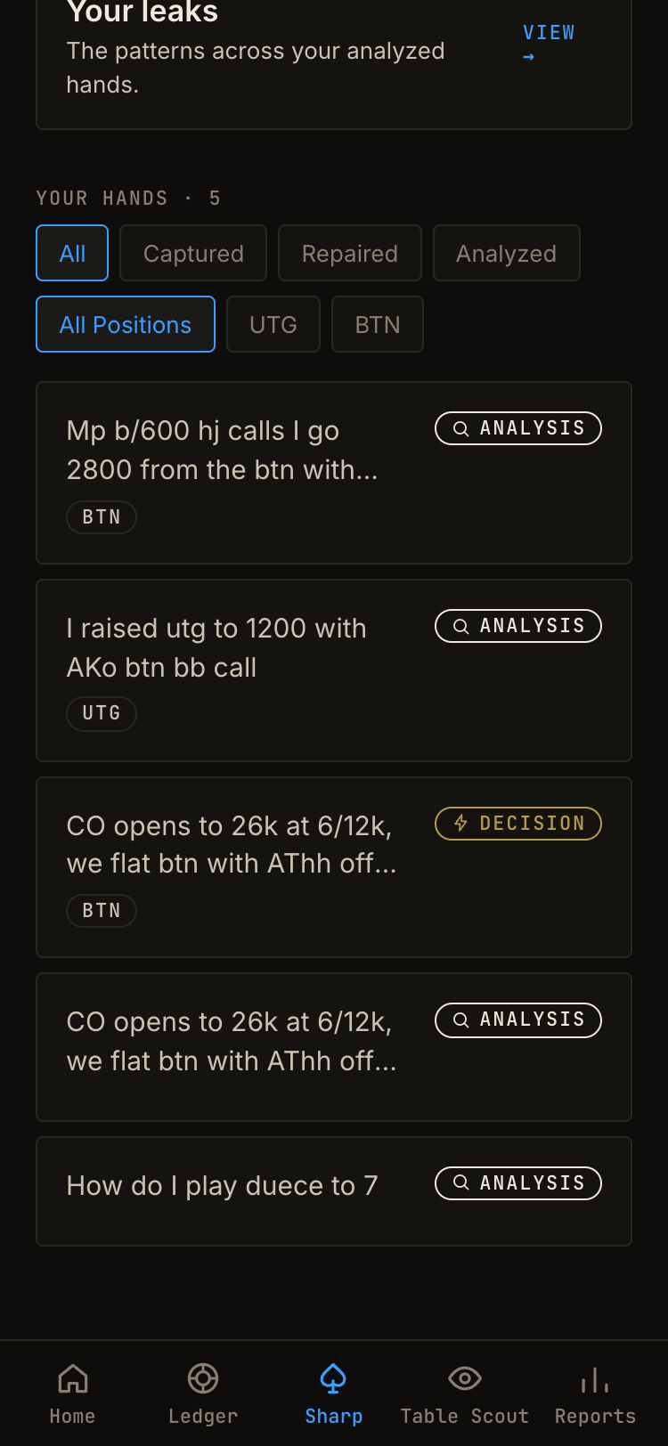
Task: Open the View leaks link
Action: (x=549, y=43)
